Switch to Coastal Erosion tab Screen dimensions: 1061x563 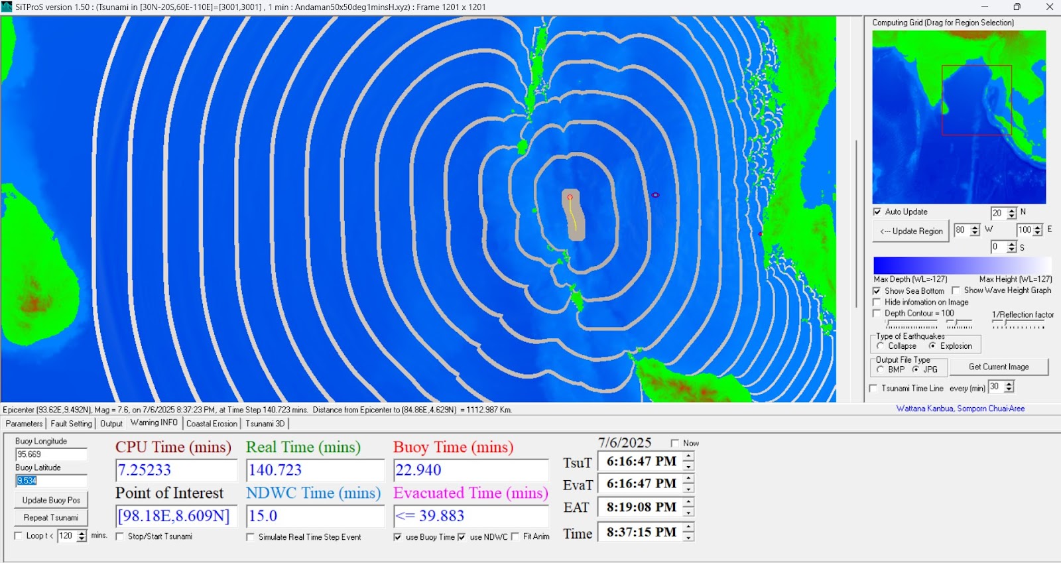click(212, 424)
